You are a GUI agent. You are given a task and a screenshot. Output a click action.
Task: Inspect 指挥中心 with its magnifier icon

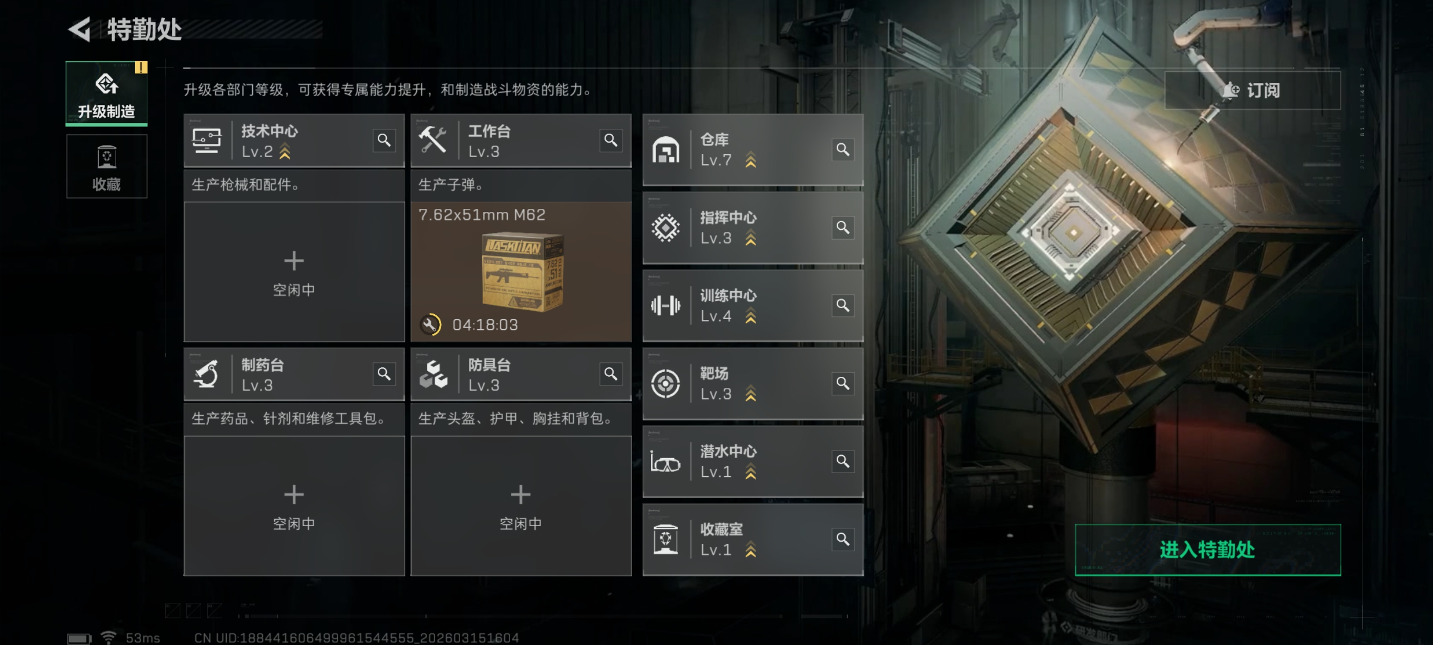[842, 227]
